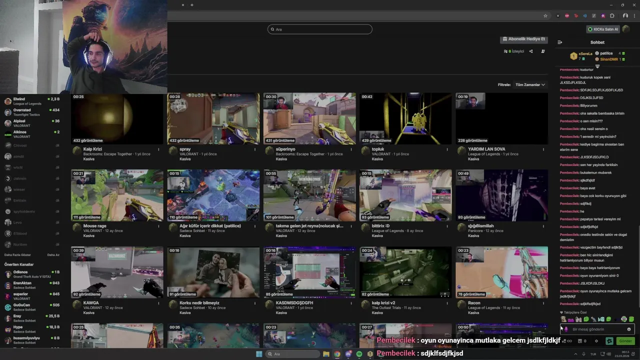Click the Bir mesaj gönderin chat input
Viewport: 640px width, 360px height.
coord(597,329)
